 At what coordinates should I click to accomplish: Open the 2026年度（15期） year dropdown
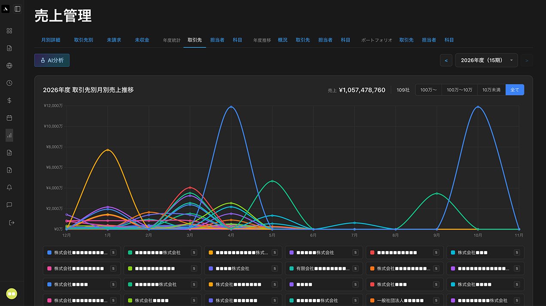486,60
